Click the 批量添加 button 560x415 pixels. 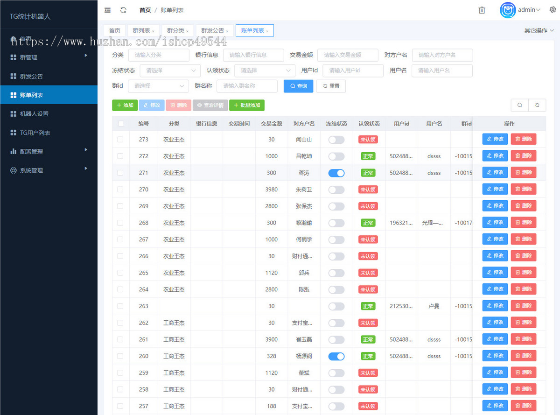click(247, 105)
